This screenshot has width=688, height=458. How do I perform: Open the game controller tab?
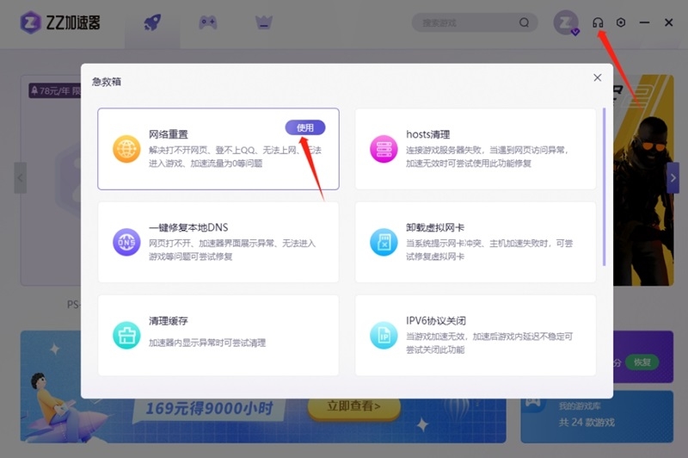[x=208, y=23]
